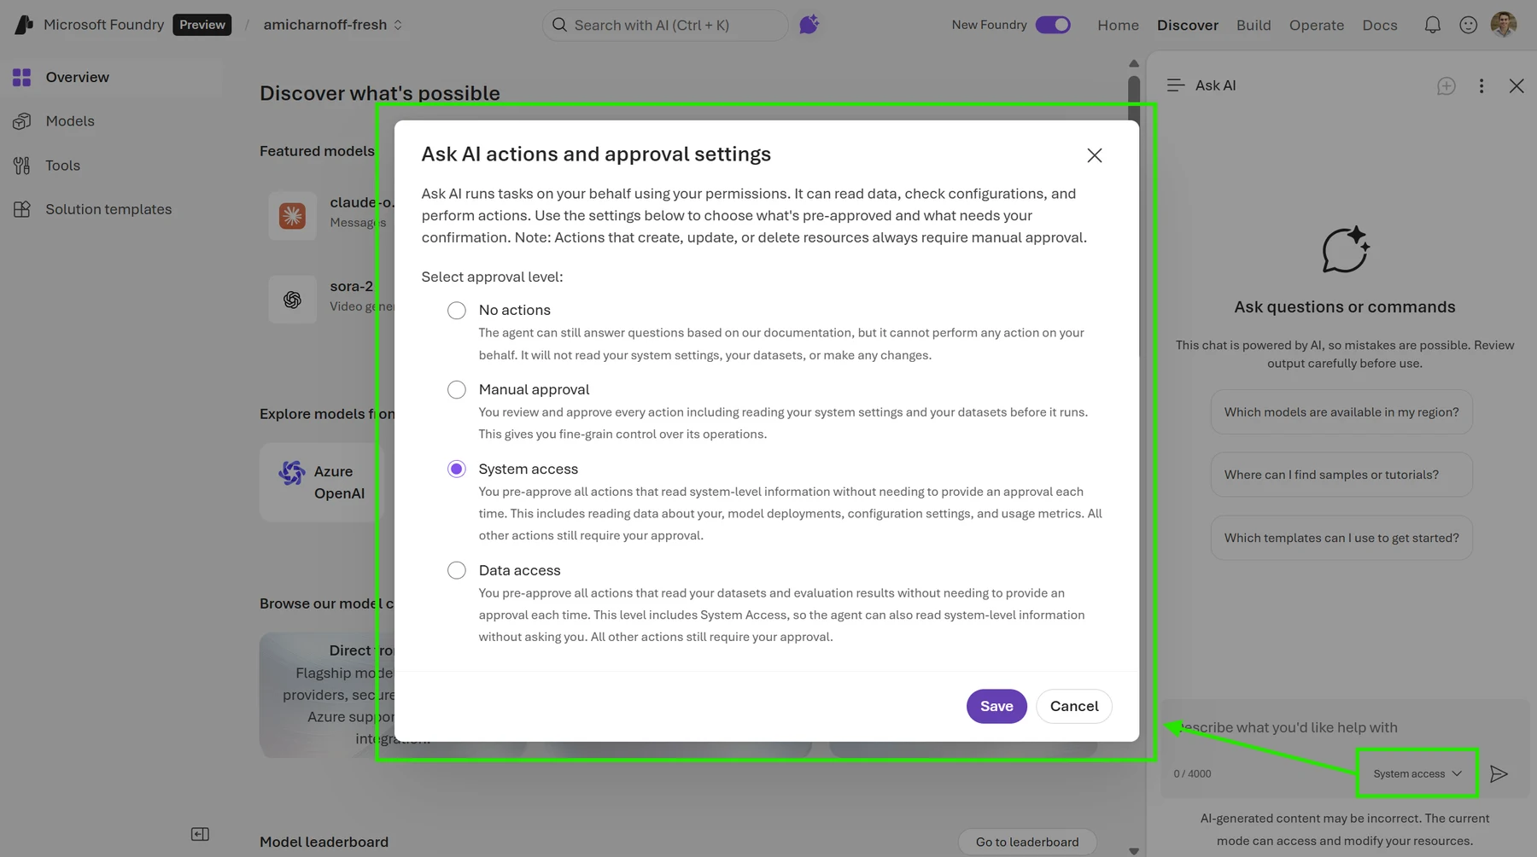The width and height of the screenshot is (1537, 857).
Task: Close the Ask AI panel
Action: pos(1517,85)
